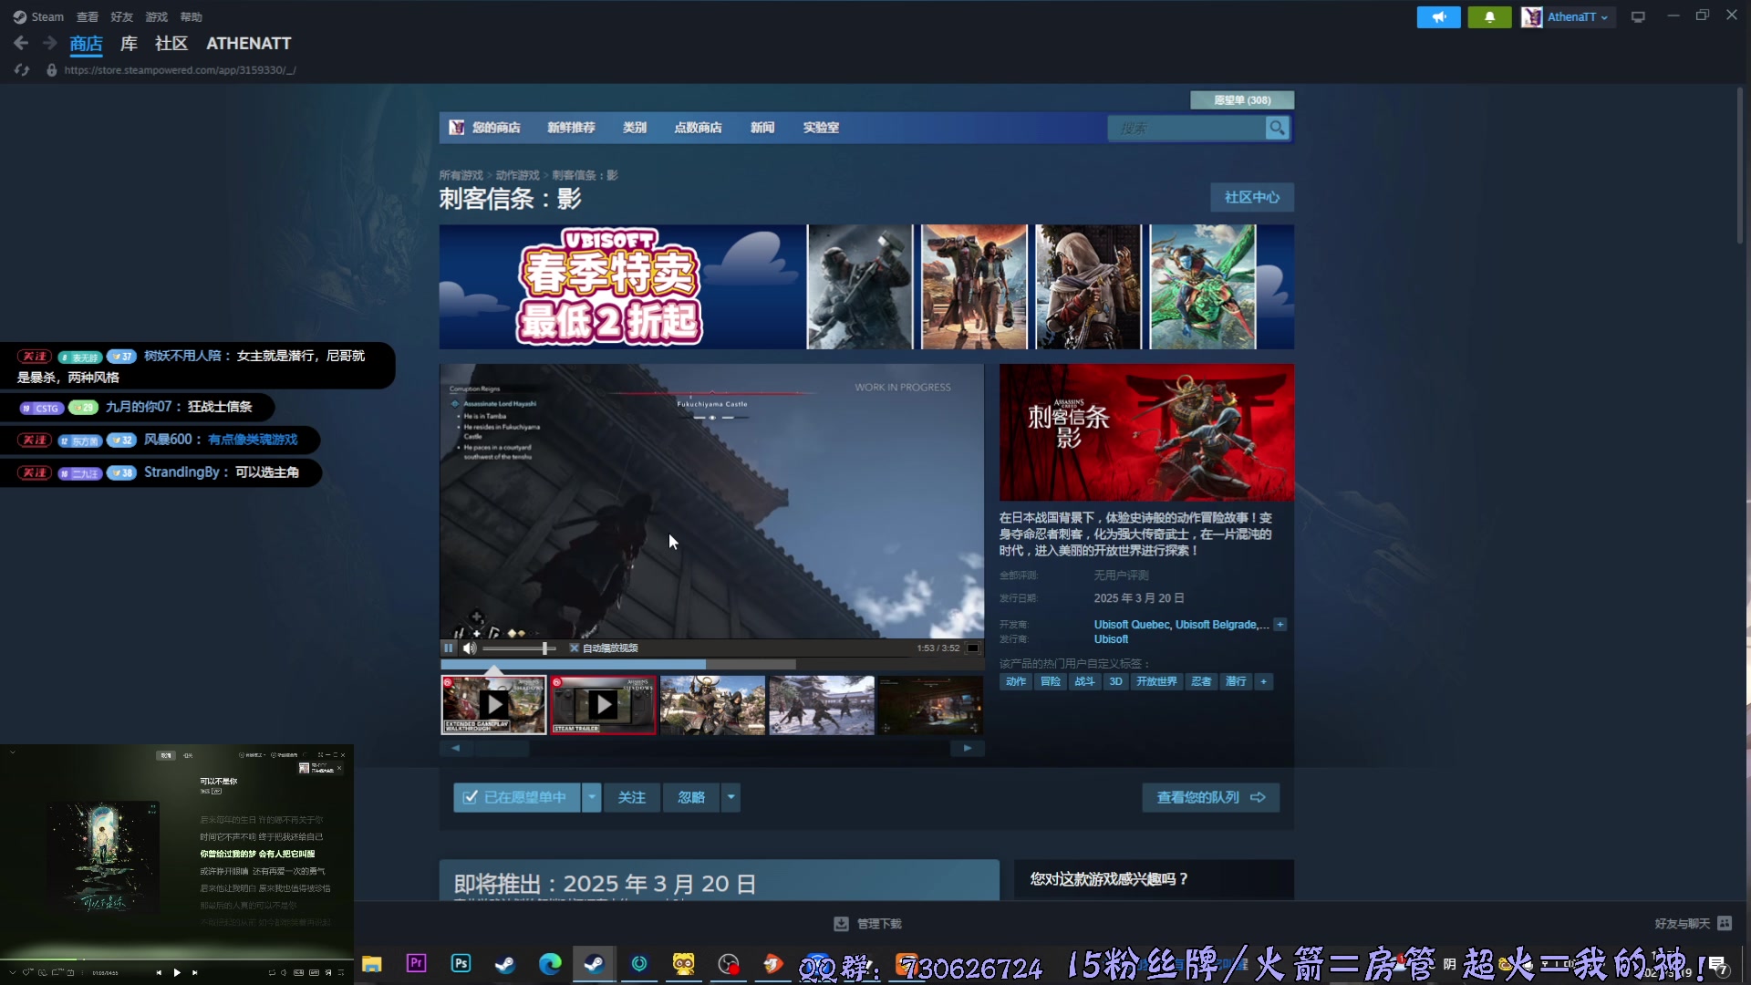The image size is (1751, 985).
Task: Open the 愿望单 (308) wishlist button
Action: tap(1242, 100)
